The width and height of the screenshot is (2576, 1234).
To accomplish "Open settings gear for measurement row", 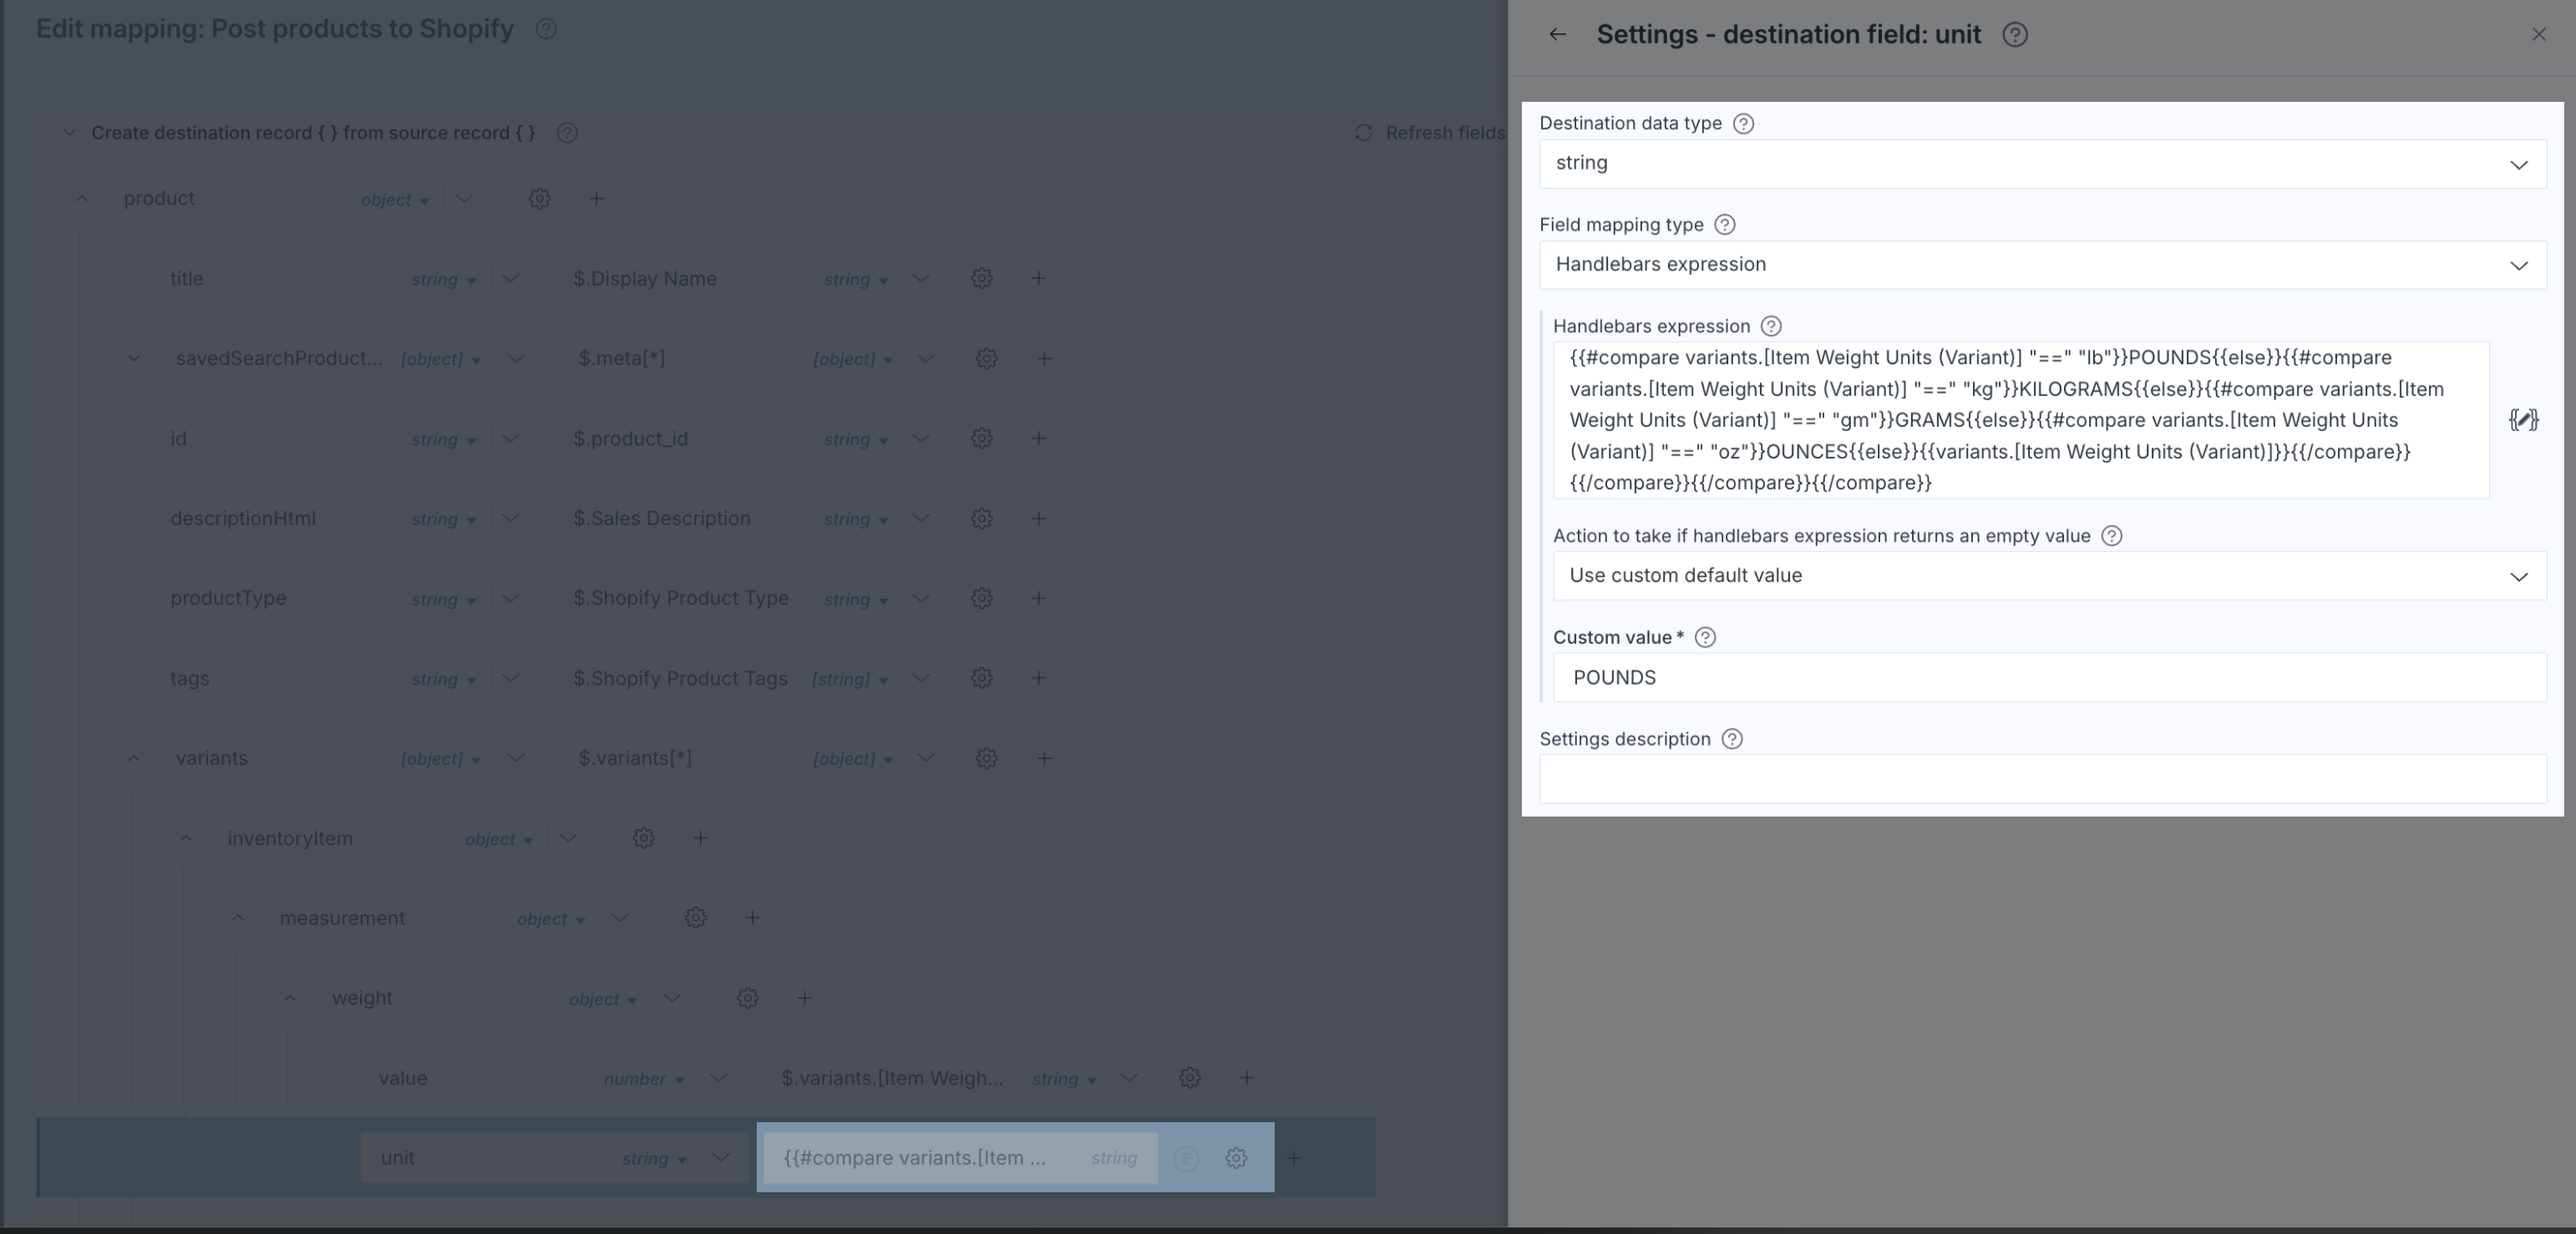I will pyautogui.click(x=696, y=918).
